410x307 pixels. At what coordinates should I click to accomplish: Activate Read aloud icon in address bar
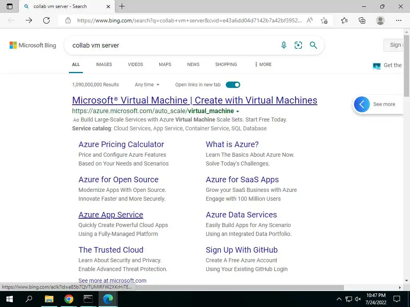pos(310,20)
